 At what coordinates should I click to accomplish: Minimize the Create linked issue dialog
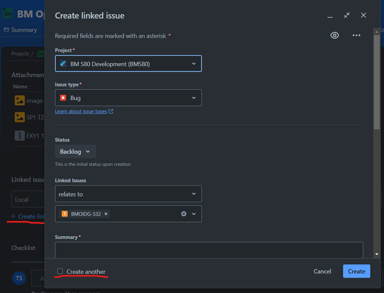click(330, 17)
